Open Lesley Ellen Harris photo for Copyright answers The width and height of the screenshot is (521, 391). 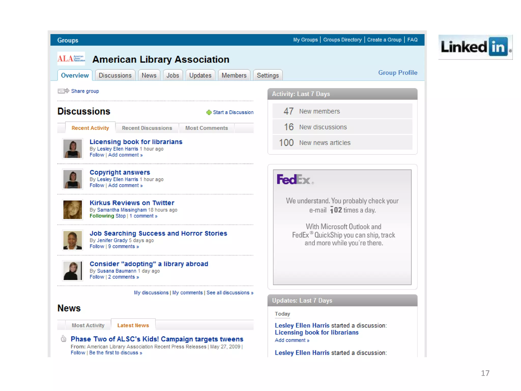(x=73, y=179)
